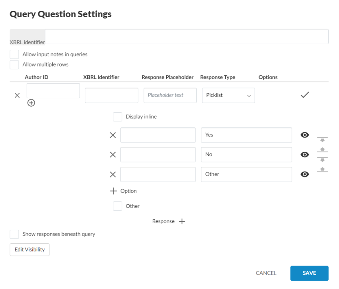Open the Picklist response type dropdown

pos(228,96)
